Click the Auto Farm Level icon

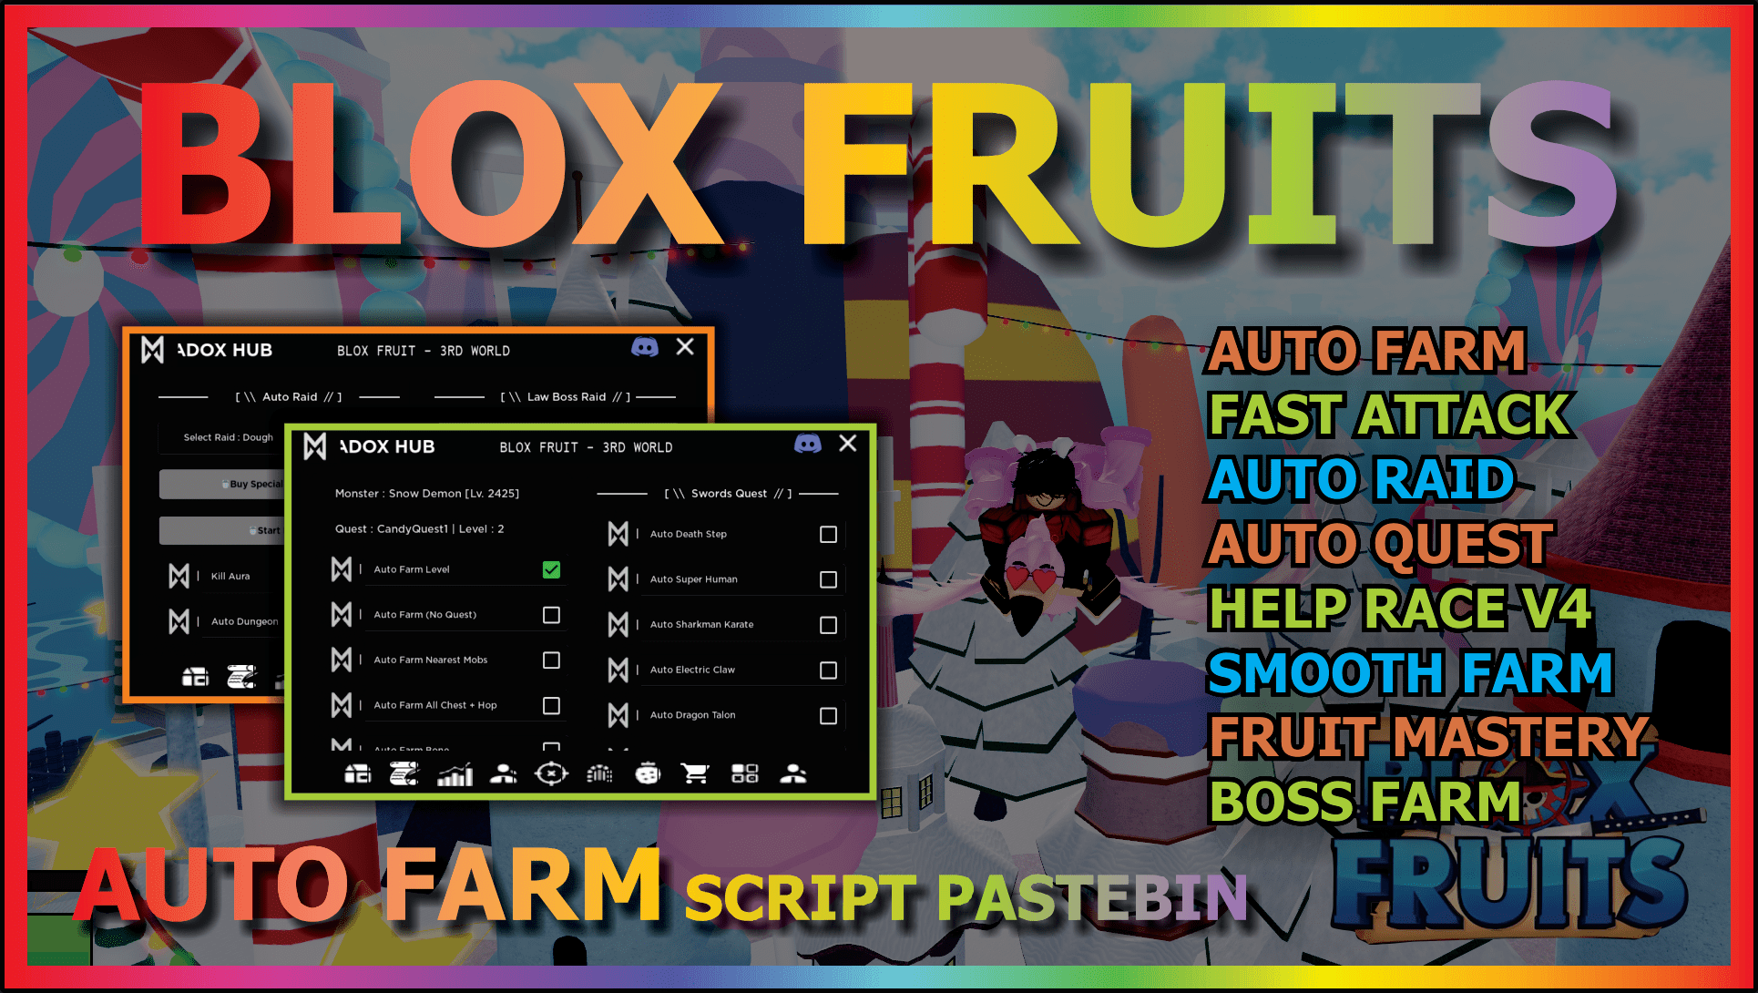(x=337, y=570)
